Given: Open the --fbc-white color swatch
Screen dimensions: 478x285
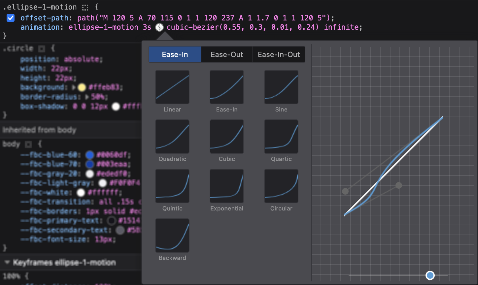Looking at the screenshot, I should pos(81,192).
